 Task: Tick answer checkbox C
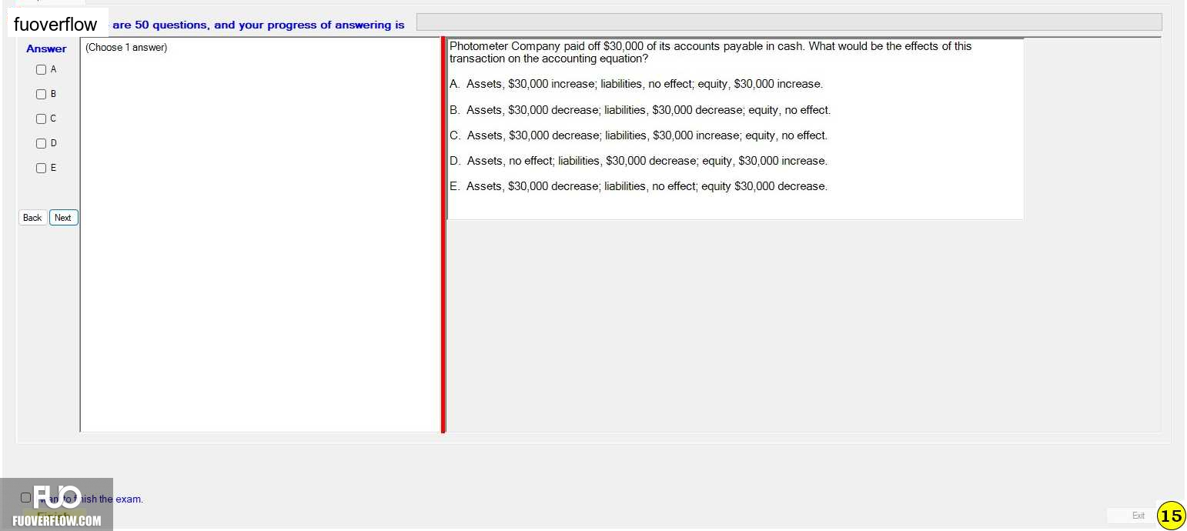point(41,119)
